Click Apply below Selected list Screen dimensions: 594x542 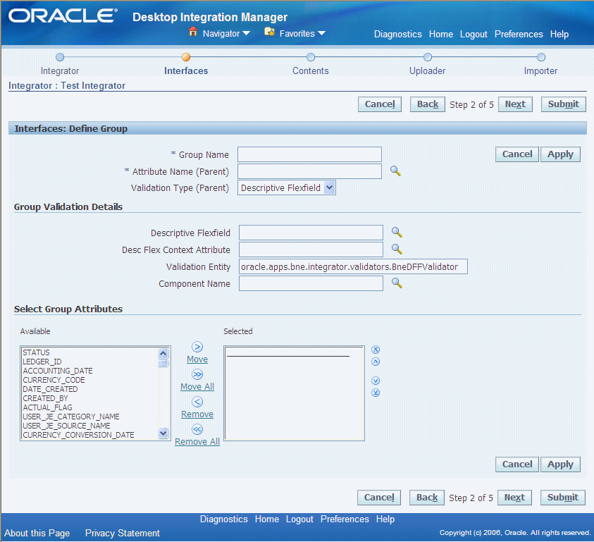560,464
